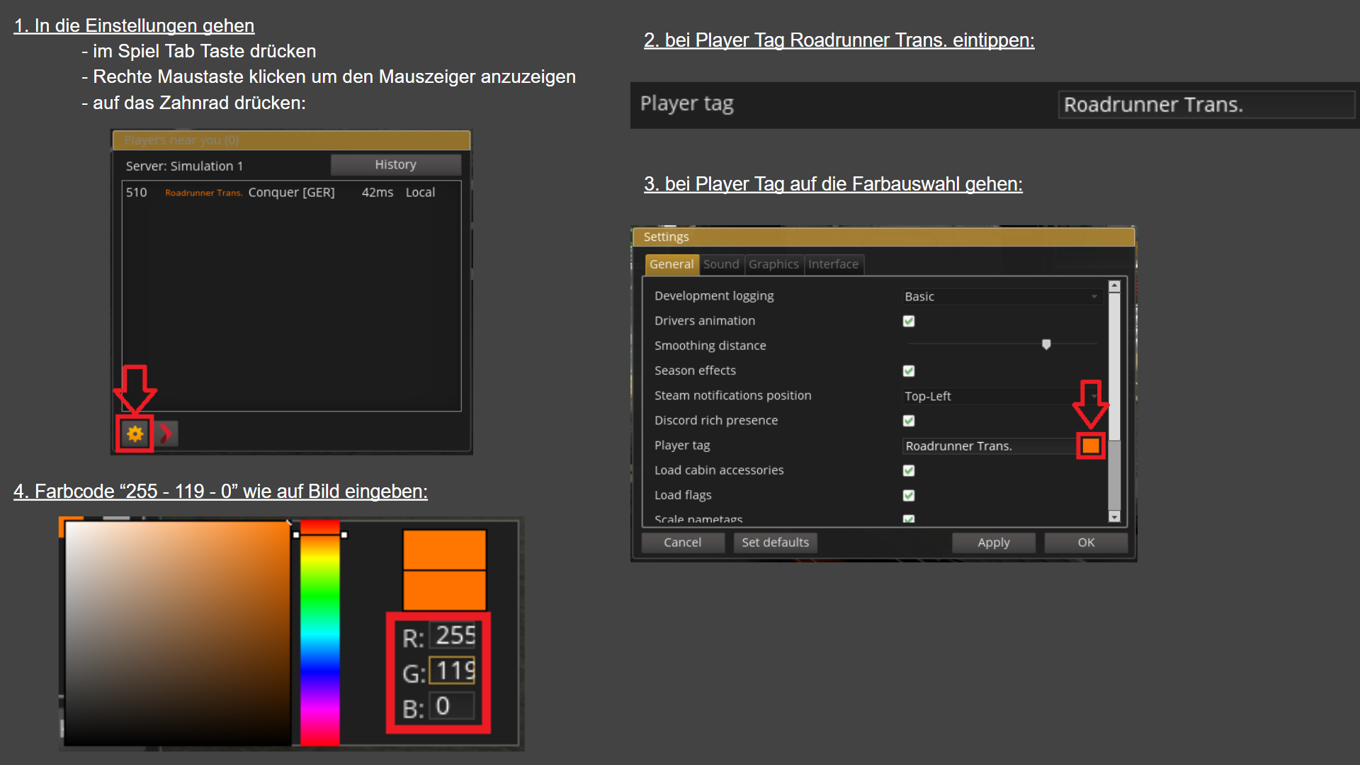Click scrollbar down arrow in Settings
1360x765 pixels.
1114,517
